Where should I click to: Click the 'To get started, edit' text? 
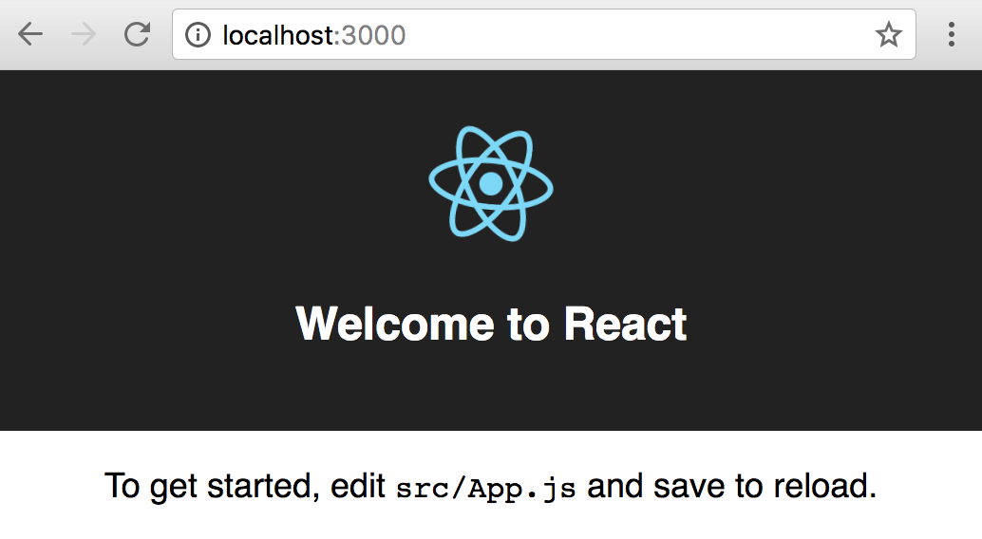pyautogui.click(x=245, y=486)
